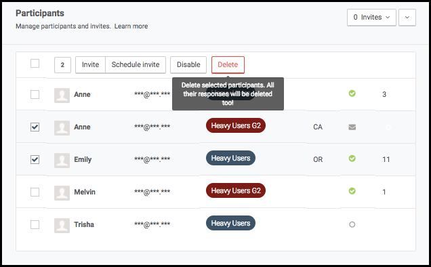Uncheck the Anne CA row checkbox
The width and height of the screenshot is (431, 267).
[x=35, y=127]
